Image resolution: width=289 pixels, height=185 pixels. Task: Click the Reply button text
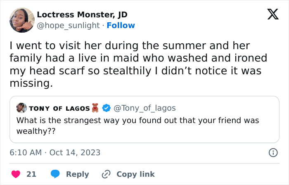(78, 174)
